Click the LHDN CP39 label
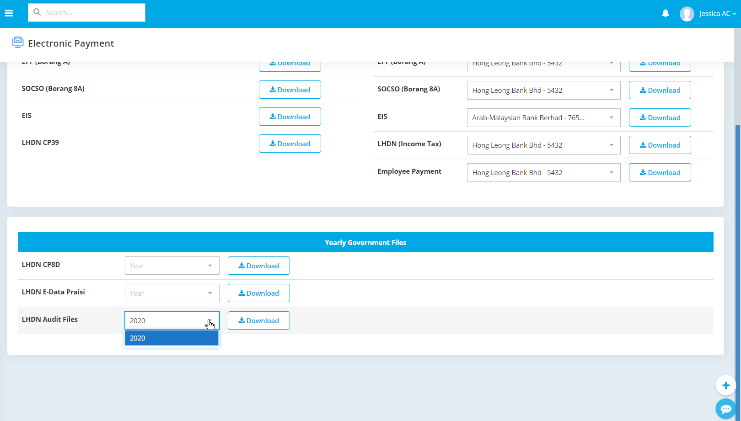Screen dimensions: 741x421 (40, 142)
